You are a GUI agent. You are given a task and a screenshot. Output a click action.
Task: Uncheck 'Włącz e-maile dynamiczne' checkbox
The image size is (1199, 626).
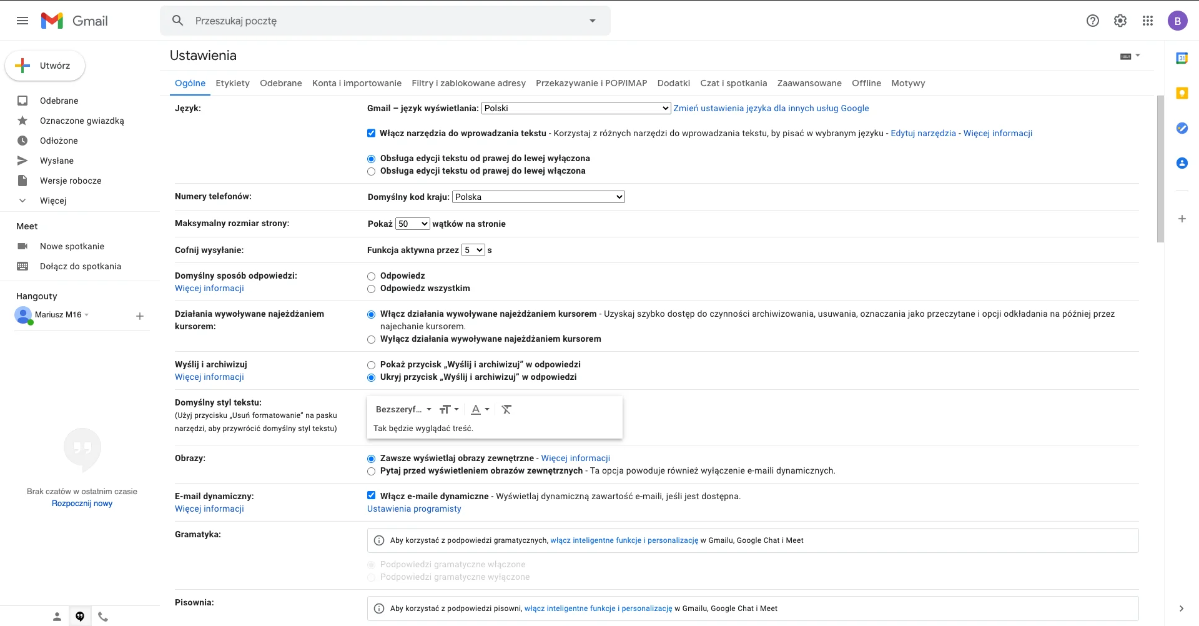pyautogui.click(x=372, y=495)
